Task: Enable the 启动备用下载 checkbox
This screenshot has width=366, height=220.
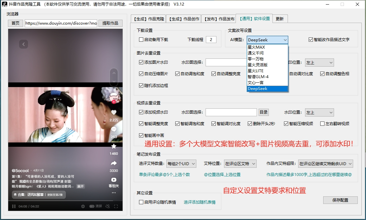Action: pos(141,40)
